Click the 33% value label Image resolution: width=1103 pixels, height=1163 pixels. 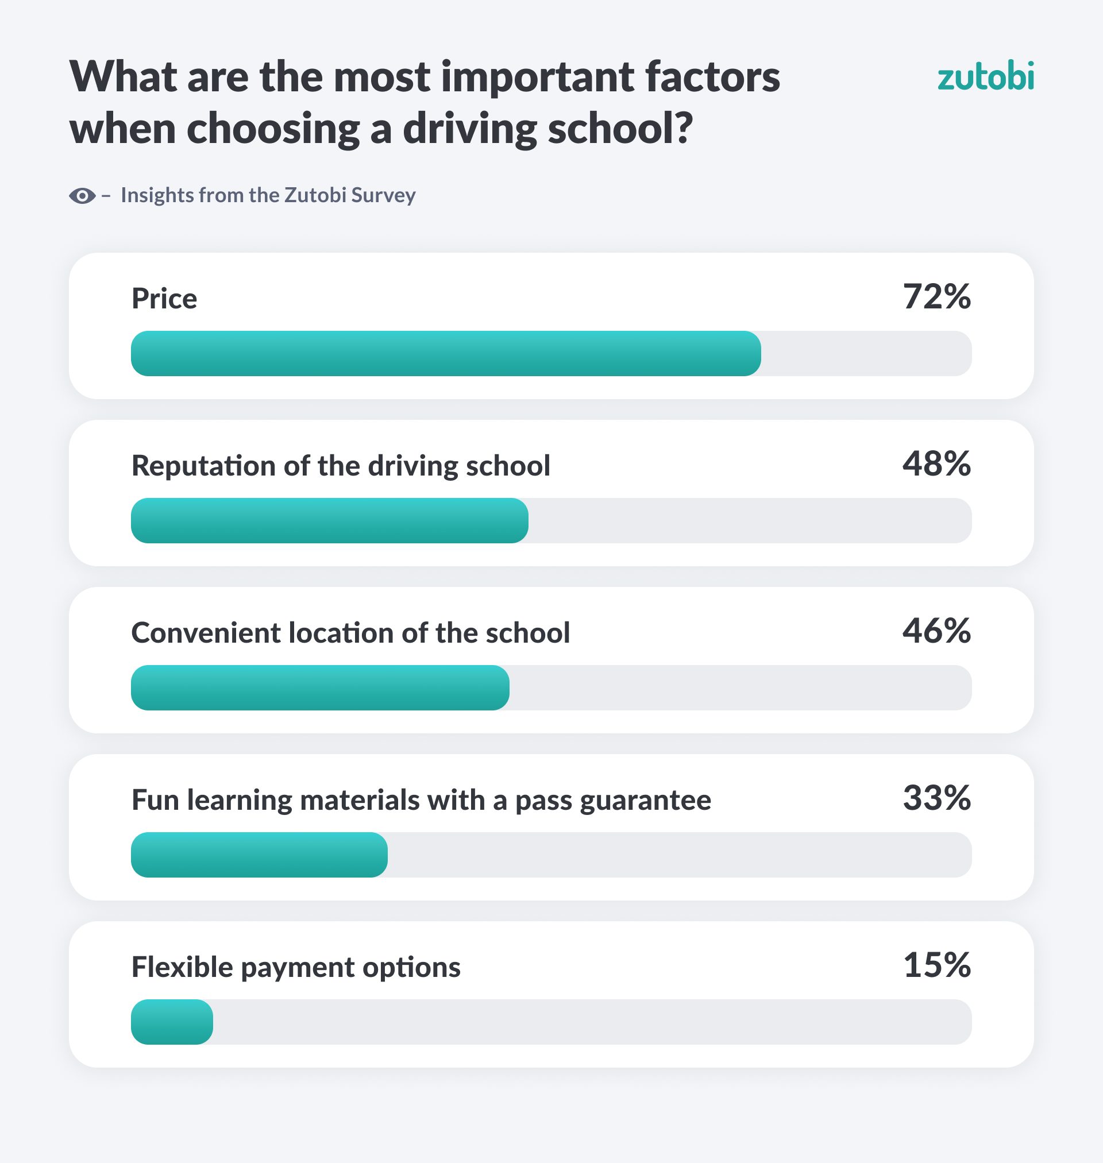pos(936,798)
